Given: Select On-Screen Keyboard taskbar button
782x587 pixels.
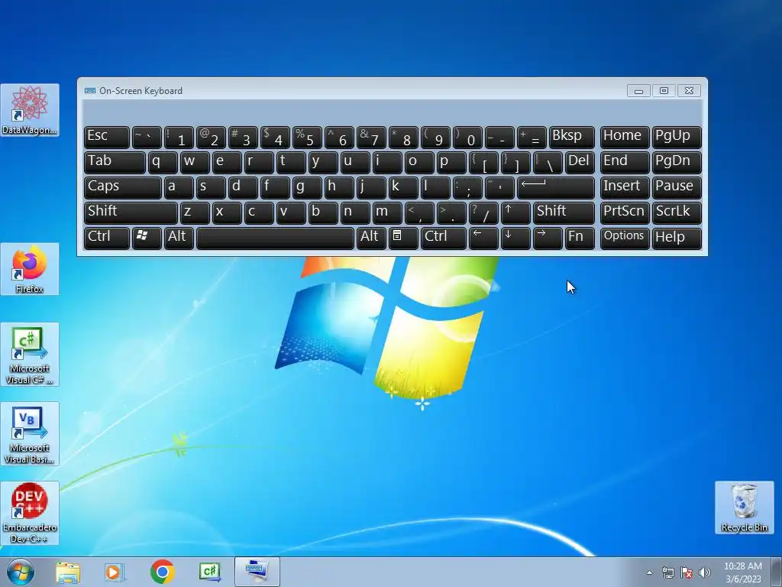Looking at the screenshot, I should point(257,572).
